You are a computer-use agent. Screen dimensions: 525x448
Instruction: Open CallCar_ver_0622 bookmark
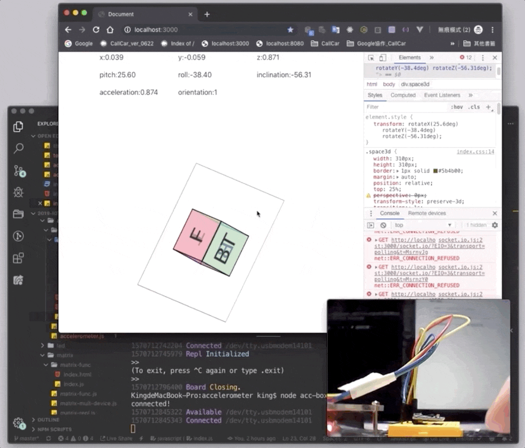[127, 44]
